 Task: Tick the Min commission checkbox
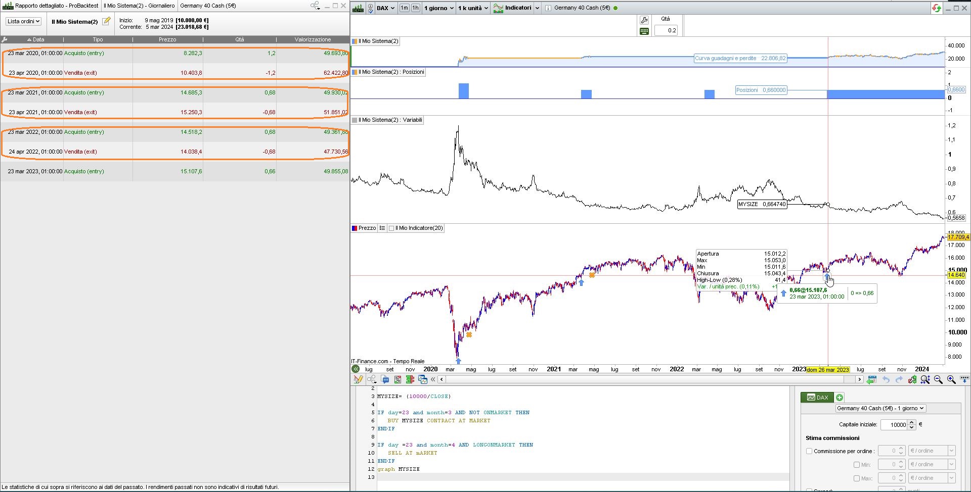click(x=857, y=465)
